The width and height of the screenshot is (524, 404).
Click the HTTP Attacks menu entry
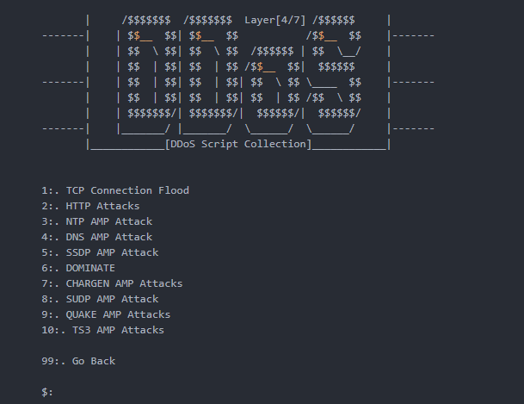(90, 206)
